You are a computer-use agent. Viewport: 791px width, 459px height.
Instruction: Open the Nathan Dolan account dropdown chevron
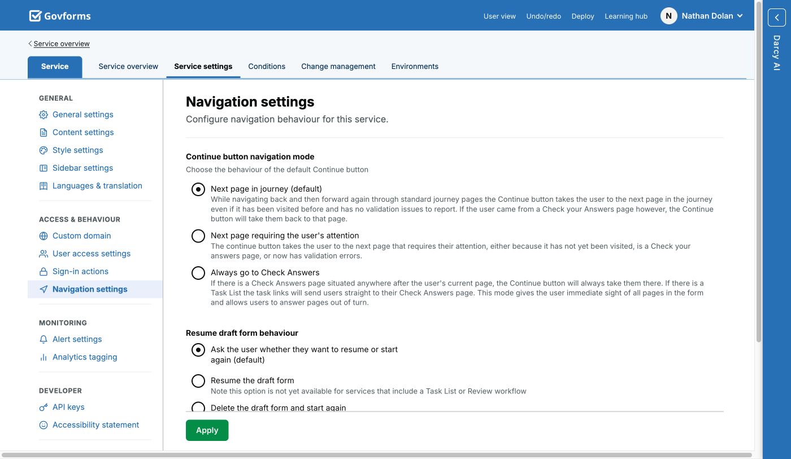click(x=740, y=16)
